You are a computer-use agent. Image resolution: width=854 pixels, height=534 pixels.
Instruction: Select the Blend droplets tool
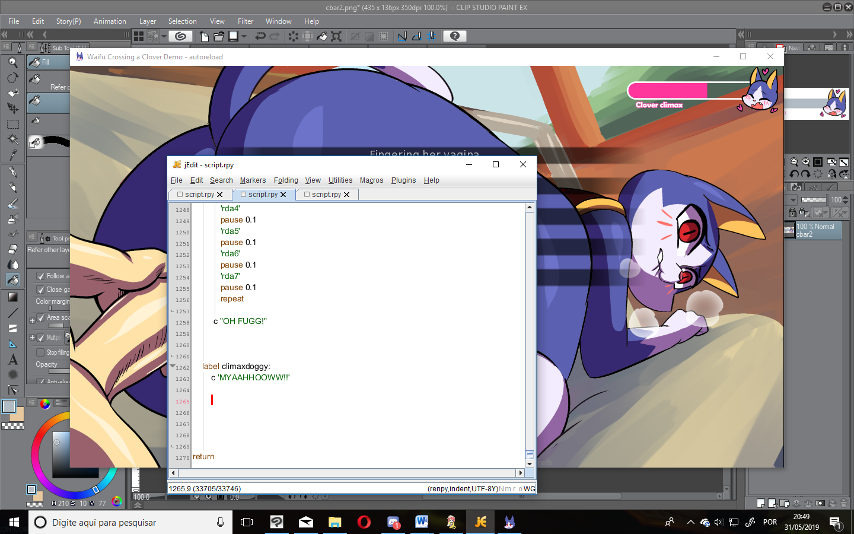12,265
